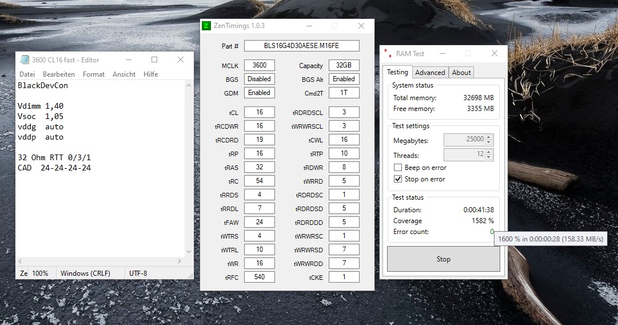Click the tRDWR value 8
The image size is (618, 325).
click(344, 167)
